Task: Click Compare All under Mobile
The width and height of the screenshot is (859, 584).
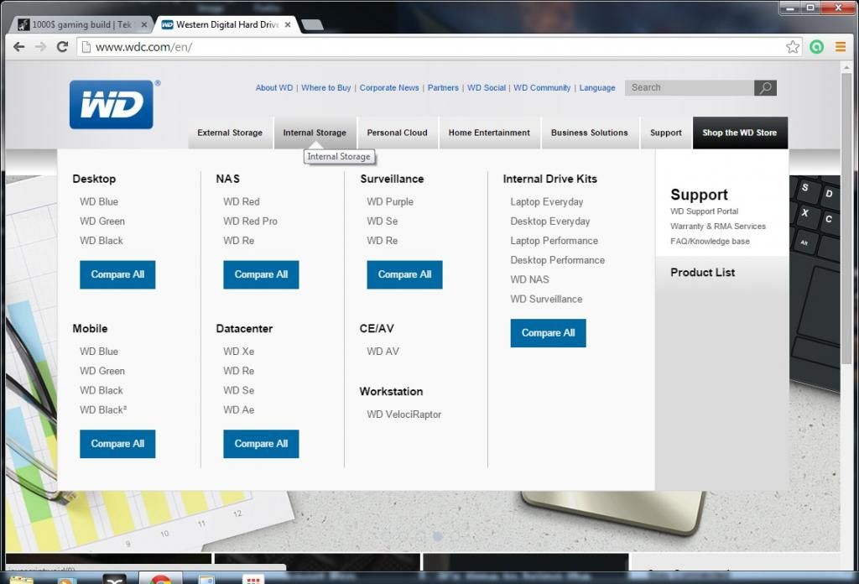Action: (x=117, y=444)
